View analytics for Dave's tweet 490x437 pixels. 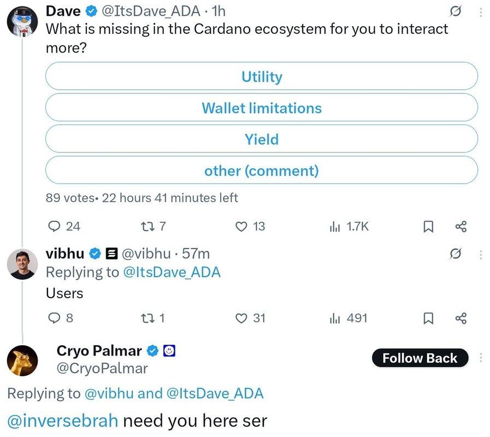point(335,226)
